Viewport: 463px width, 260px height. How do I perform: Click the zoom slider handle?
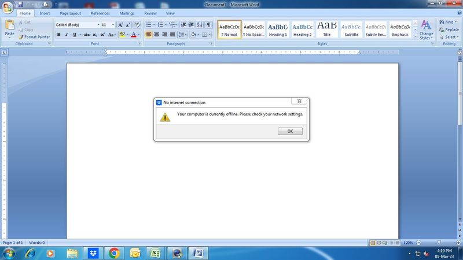coord(439,243)
